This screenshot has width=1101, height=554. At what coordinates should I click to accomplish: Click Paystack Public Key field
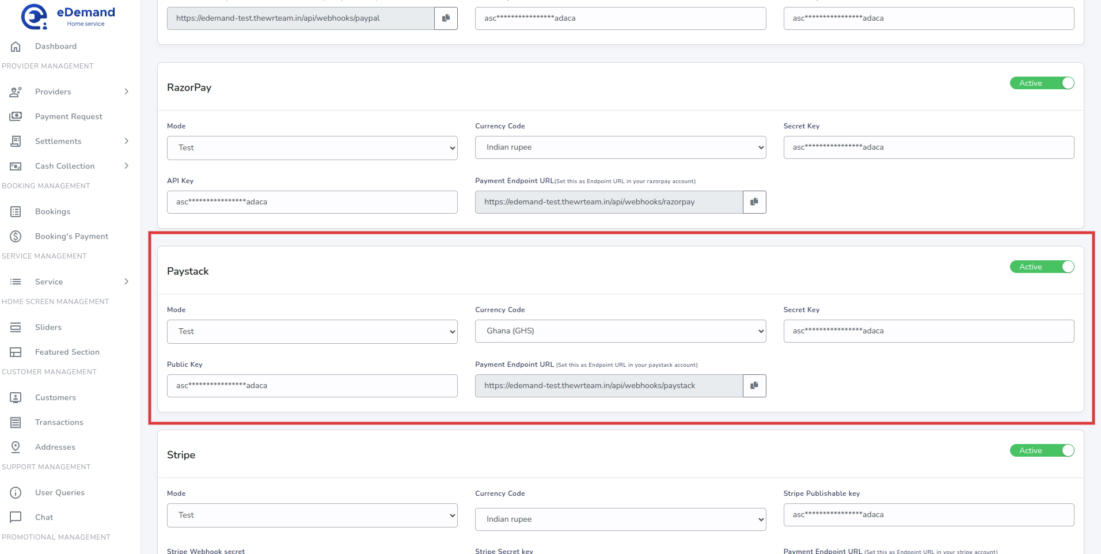[x=312, y=386]
